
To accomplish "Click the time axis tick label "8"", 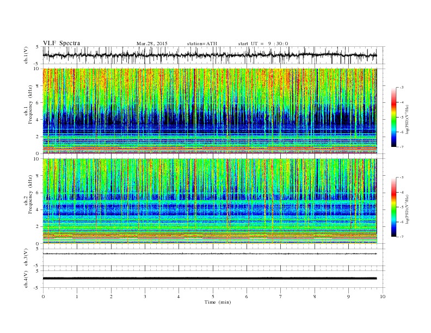I will (x=315, y=297).
